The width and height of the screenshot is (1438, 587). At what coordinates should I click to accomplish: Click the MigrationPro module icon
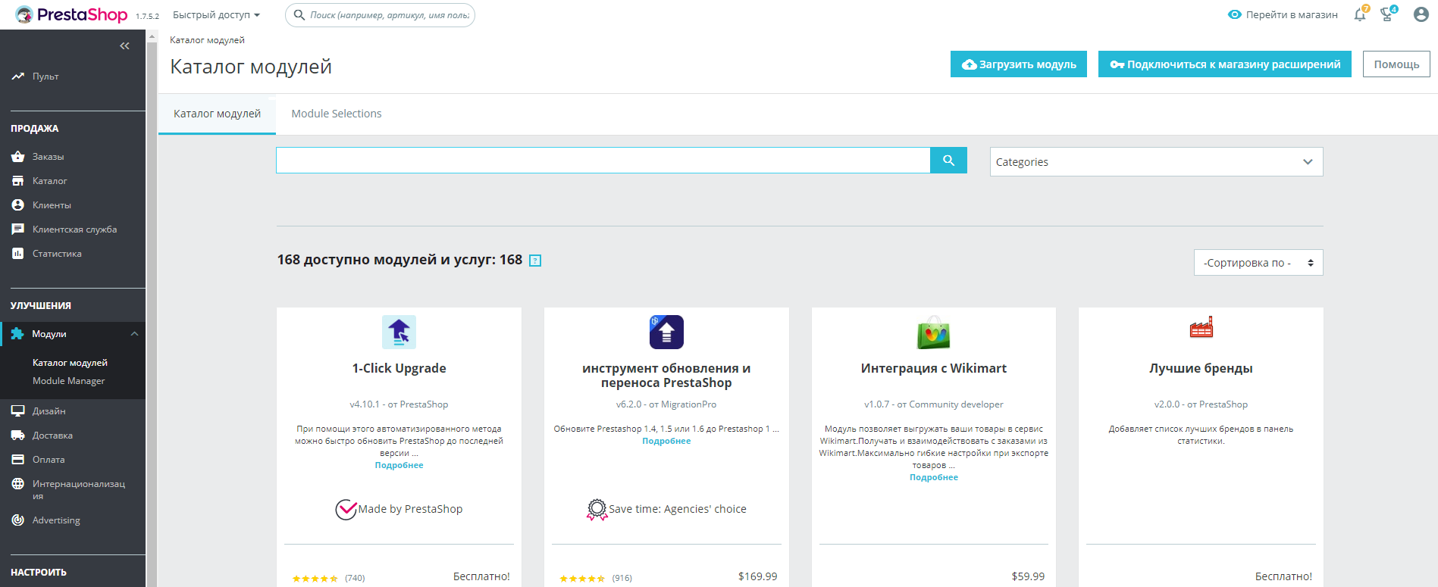pos(666,332)
